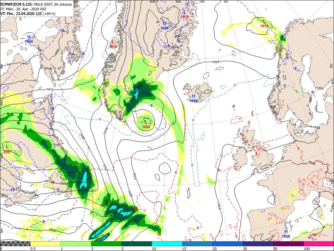Click the L 1015 low marker

pos(264,23)
